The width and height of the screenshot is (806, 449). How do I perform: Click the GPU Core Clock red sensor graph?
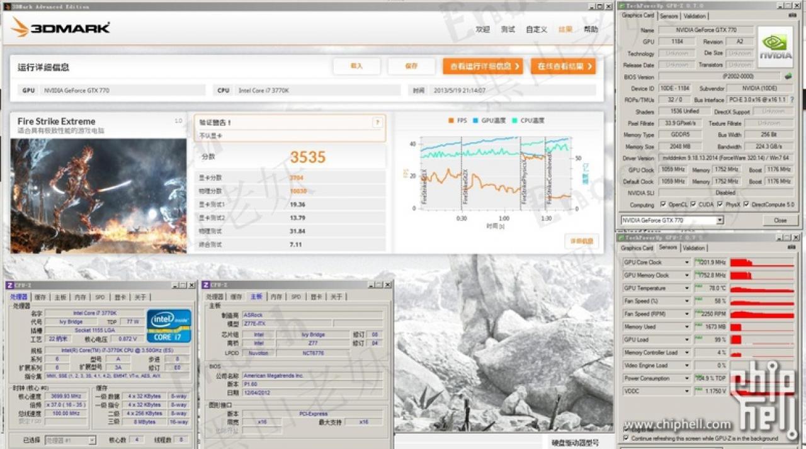point(762,262)
